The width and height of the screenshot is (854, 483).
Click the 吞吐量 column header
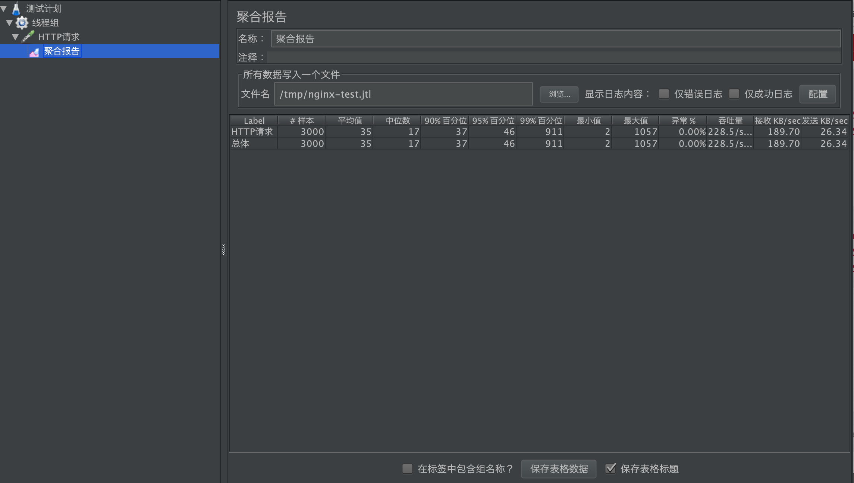click(730, 121)
